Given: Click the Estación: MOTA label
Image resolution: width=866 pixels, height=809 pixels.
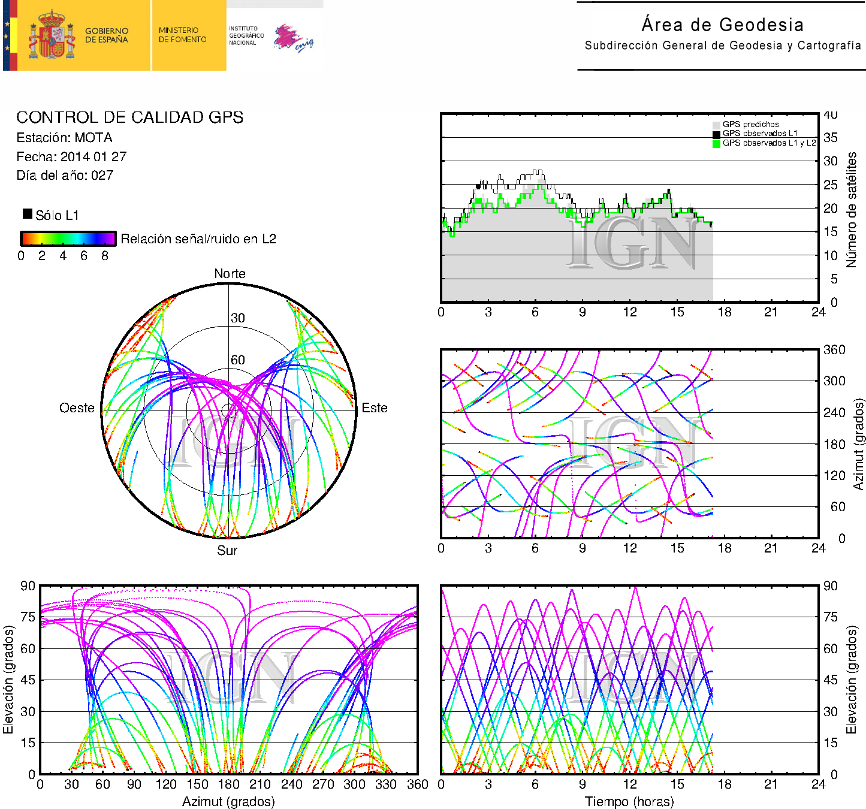Looking at the screenshot, I should click(64, 138).
